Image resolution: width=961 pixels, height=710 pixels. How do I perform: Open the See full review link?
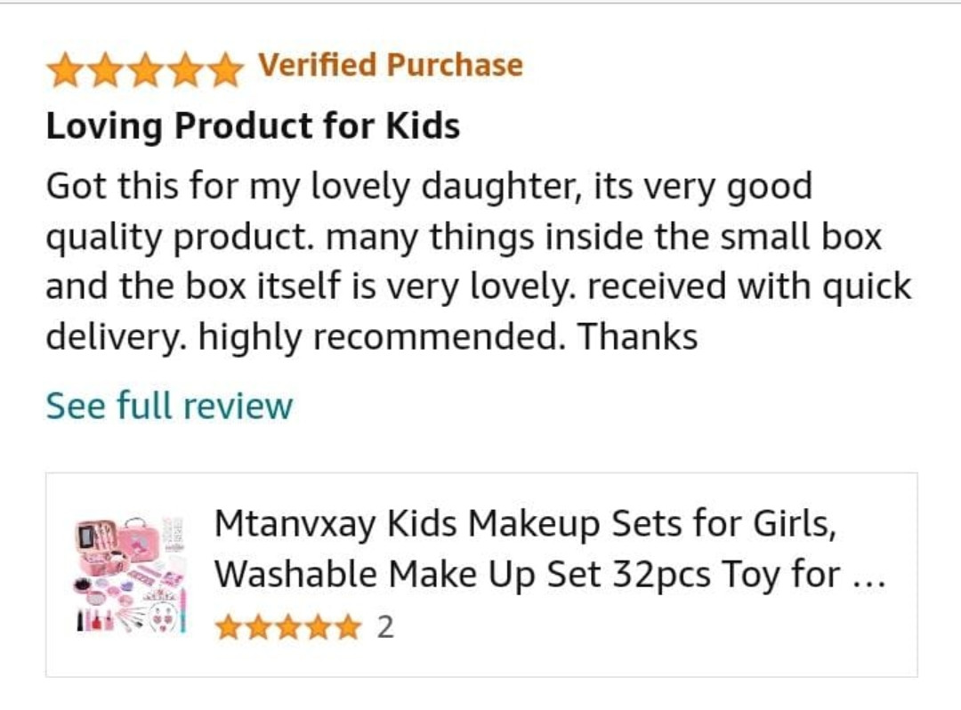170,406
